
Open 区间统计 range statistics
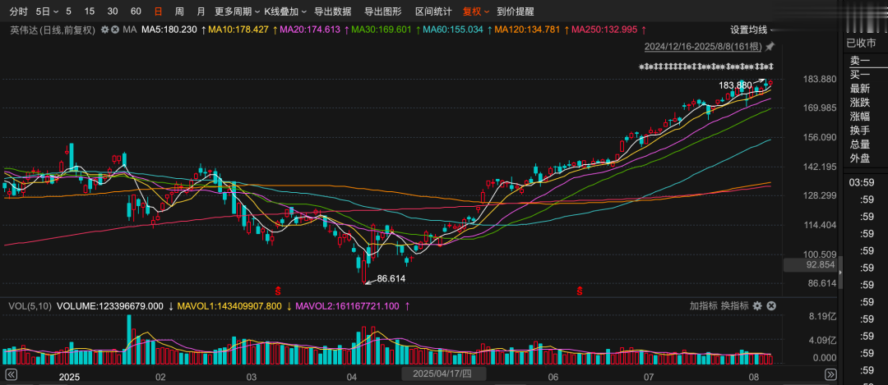coord(433,11)
